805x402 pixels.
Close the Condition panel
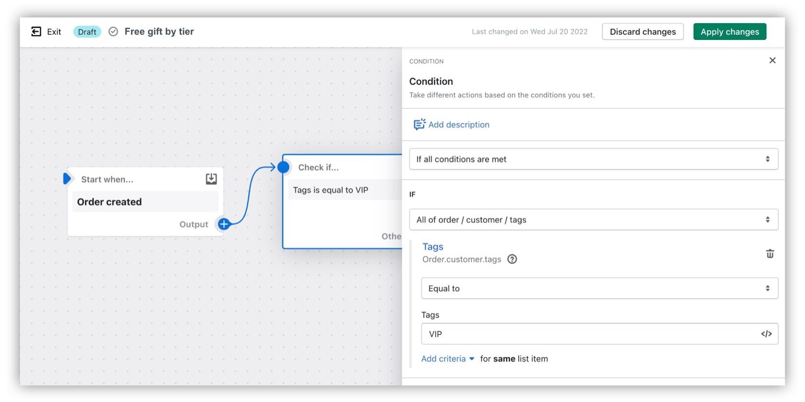coord(772,60)
